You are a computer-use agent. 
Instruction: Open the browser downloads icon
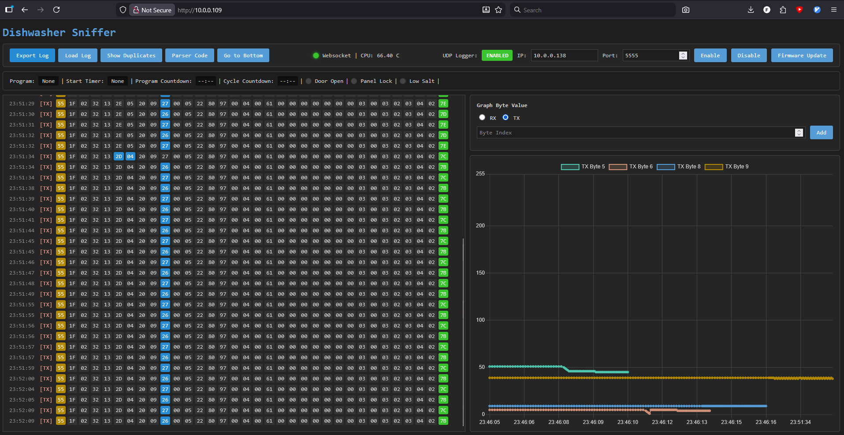click(751, 10)
